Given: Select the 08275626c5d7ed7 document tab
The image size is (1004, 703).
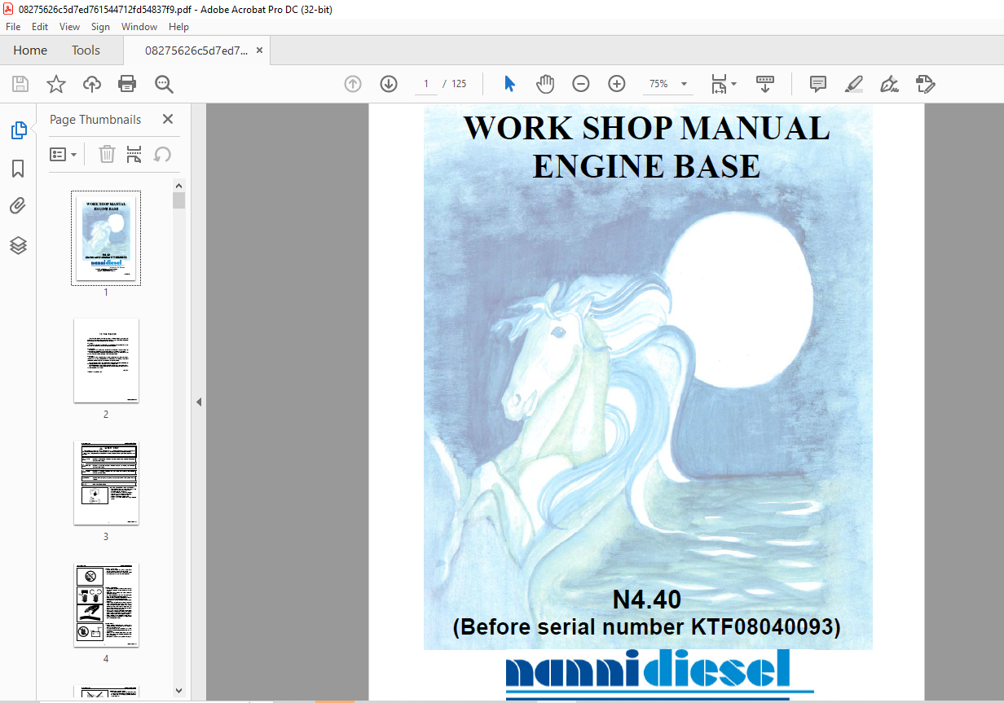Looking at the screenshot, I should pyautogui.click(x=196, y=51).
